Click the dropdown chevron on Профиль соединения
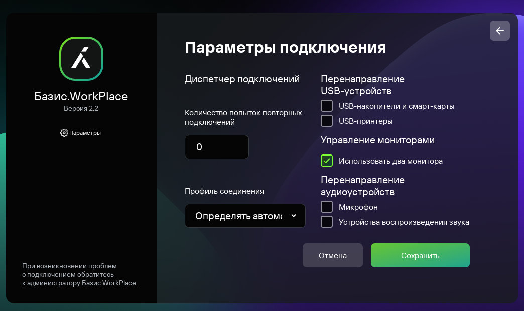The width and height of the screenshot is (524, 311). pyautogui.click(x=295, y=216)
